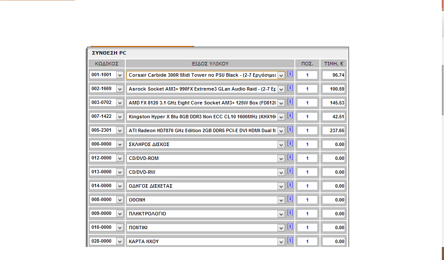Viewport: 444px width, 260px height.
Task: Open CD/DVD-RW product dropdown
Action: pos(281,172)
